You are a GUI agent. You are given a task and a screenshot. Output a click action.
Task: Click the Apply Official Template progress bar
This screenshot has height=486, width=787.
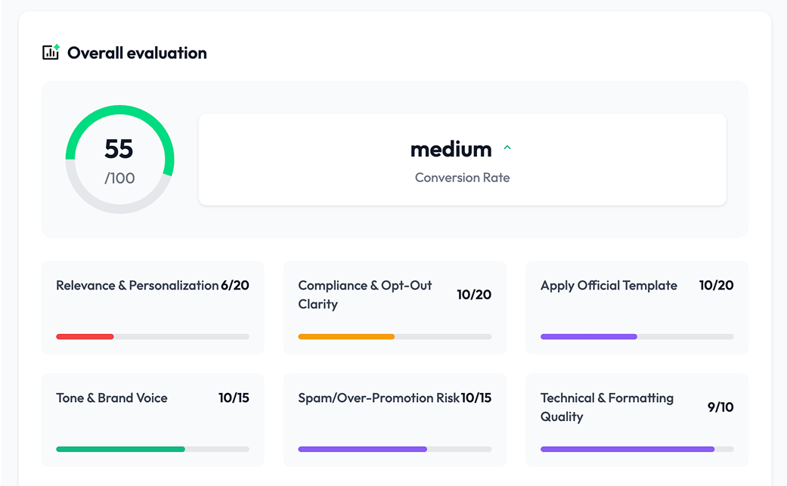pyautogui.click(x=589, y=336)
